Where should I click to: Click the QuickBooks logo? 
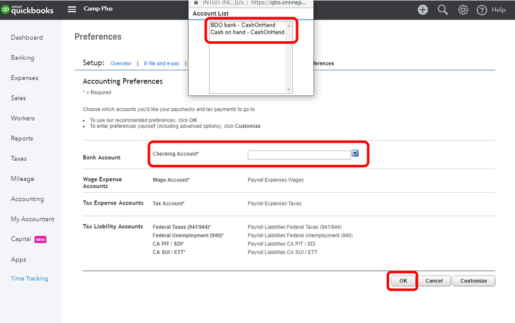pos(27,9)
